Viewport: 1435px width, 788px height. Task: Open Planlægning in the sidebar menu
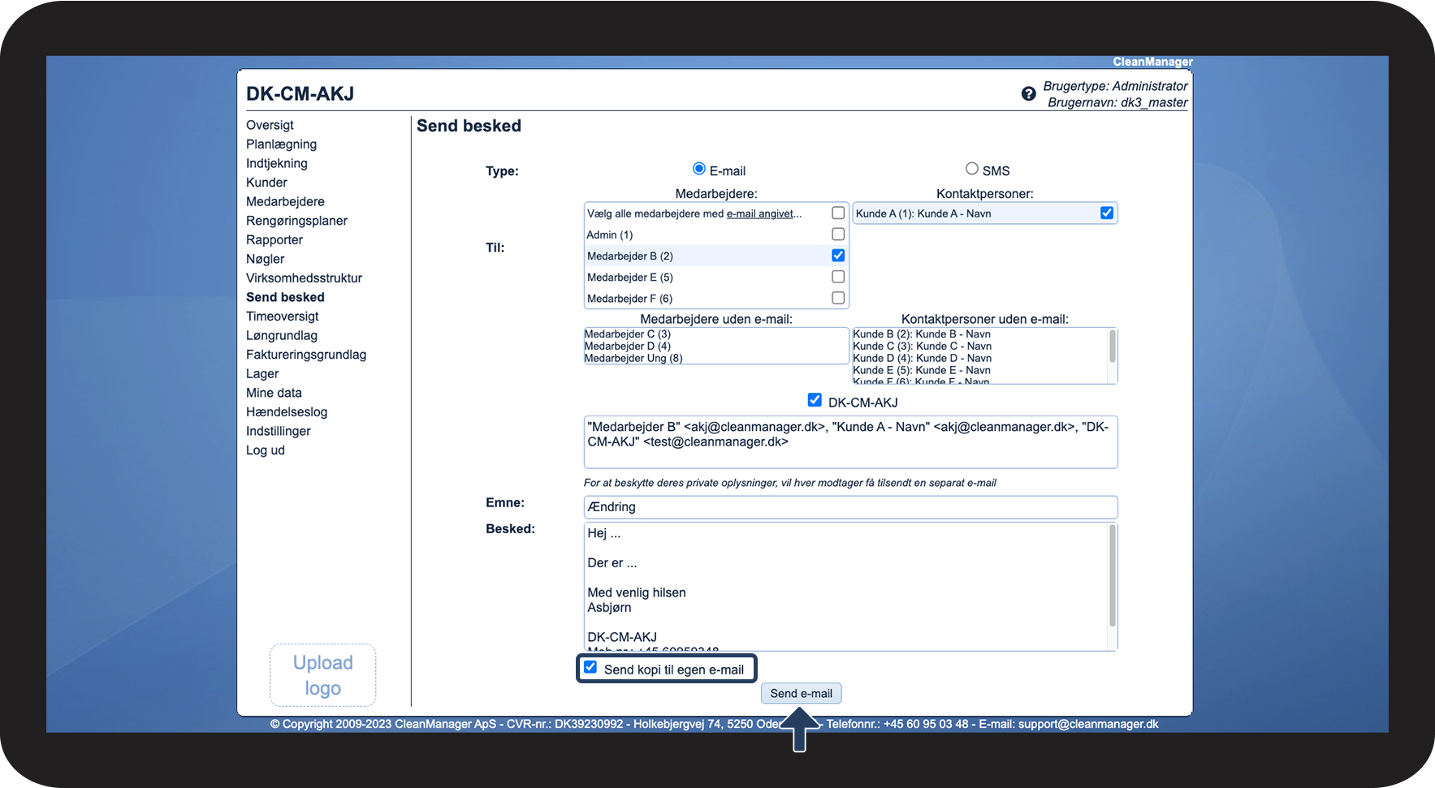[x=281, y=144]
